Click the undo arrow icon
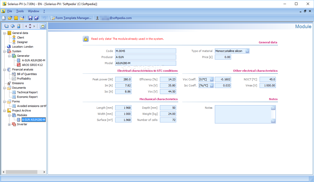314x182 pixels. 44,18
